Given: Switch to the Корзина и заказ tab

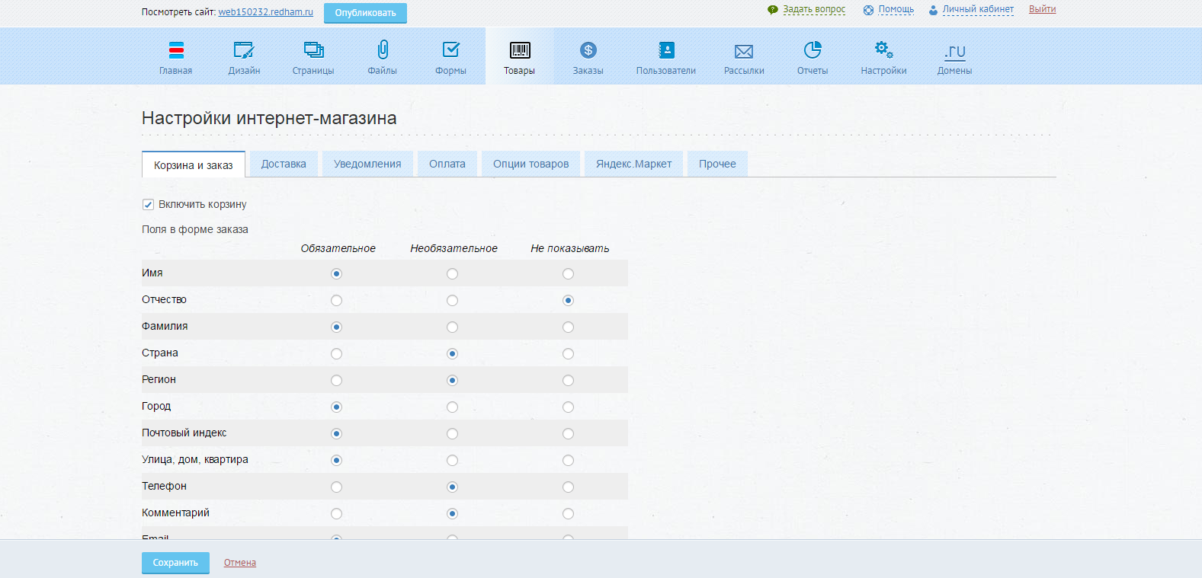Looking at the screenshot, I should tap(194, 164).
